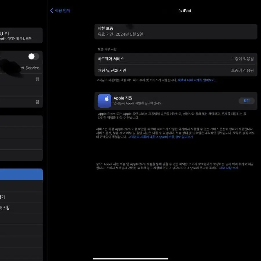The height and width of the screenshot is (261, 261).
Task: Open link 혜택에 대해 자세히 알아보기
Action: point(197,80)
